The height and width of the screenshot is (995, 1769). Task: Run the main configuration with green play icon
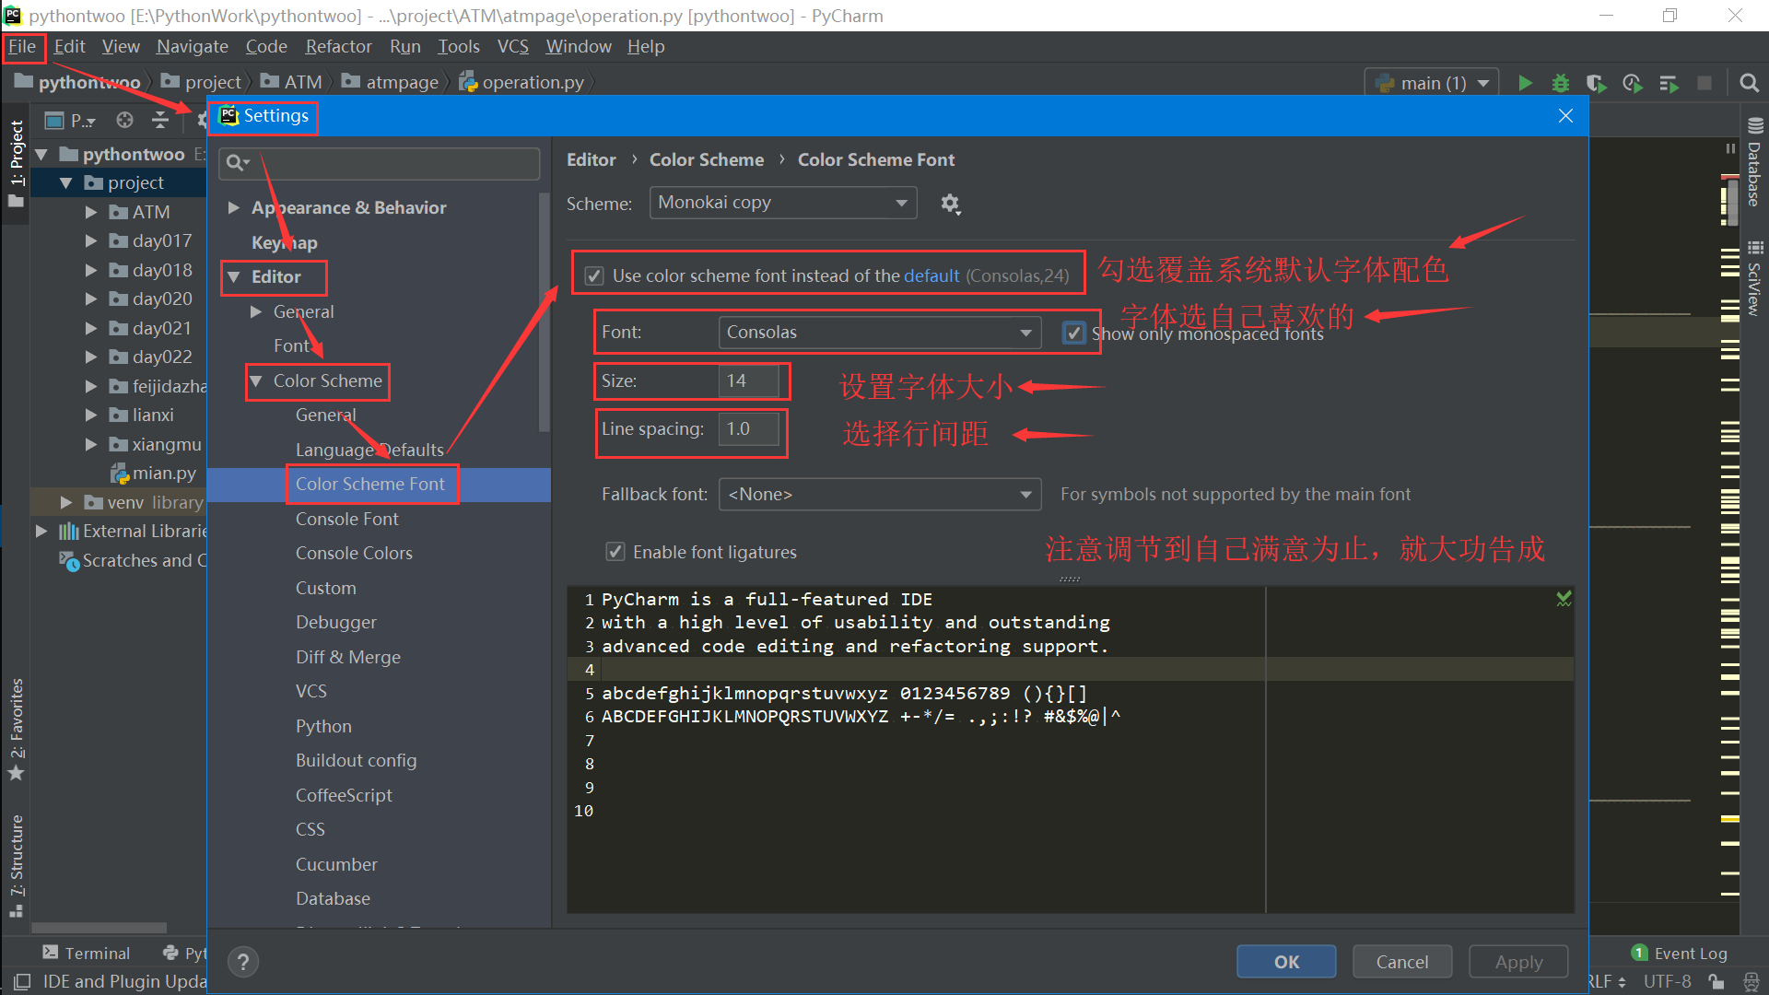tap(1525, 83)
